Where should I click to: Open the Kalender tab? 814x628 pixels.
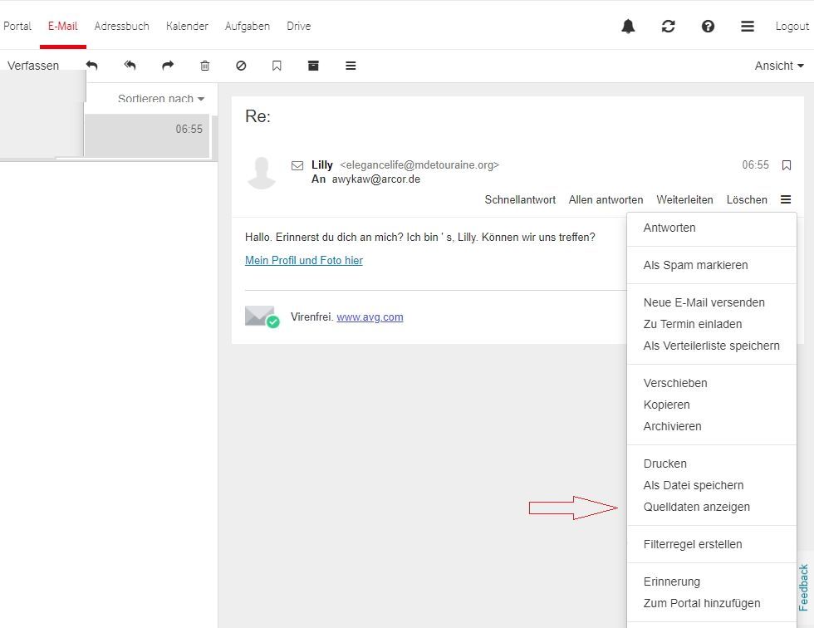pos(187,26)
